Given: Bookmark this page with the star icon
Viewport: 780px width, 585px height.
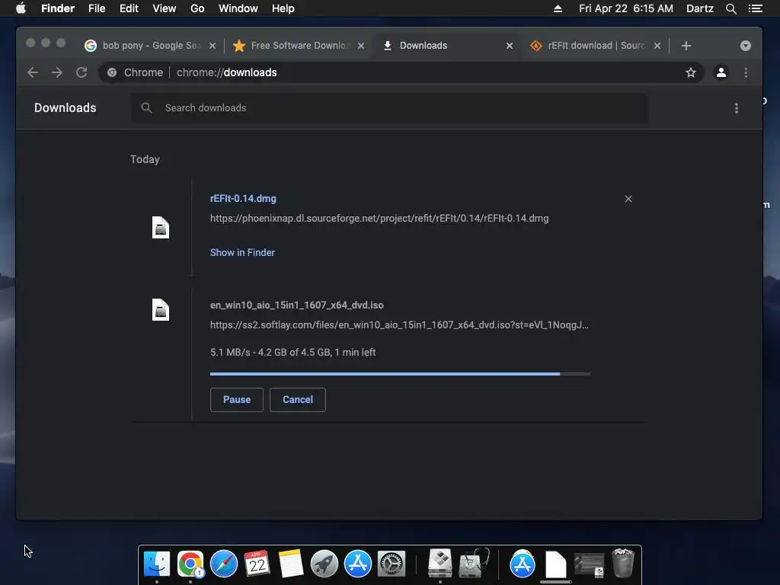Looking at the screenshot, I should point(690,72).
